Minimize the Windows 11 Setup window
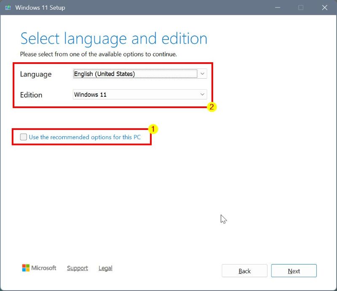Screen dimensions: 337x291 [278, 8]
